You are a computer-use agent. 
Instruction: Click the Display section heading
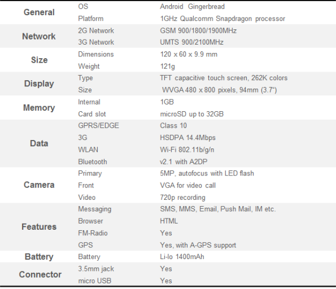39,84
